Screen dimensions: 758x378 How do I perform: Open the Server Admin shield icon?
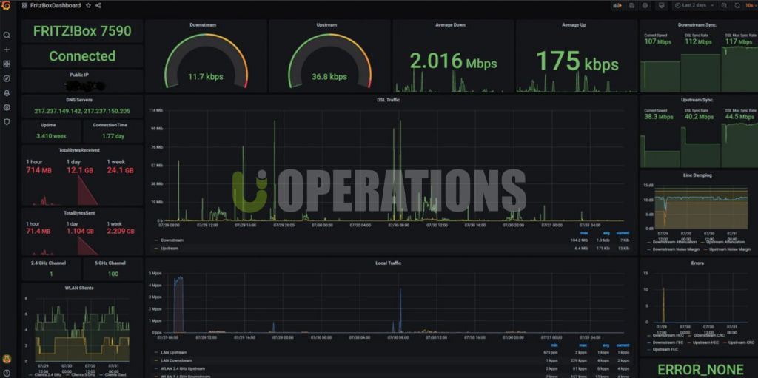(7, 122)
